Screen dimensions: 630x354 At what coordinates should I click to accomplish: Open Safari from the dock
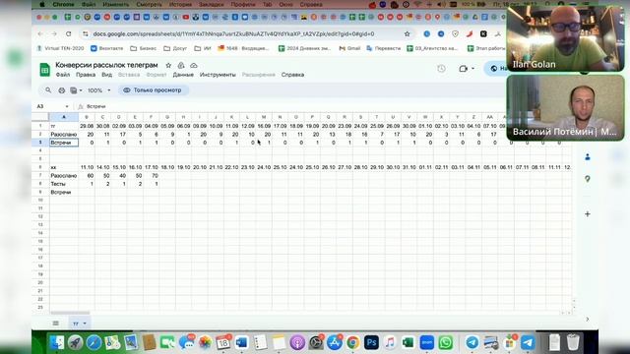[94, 343]
